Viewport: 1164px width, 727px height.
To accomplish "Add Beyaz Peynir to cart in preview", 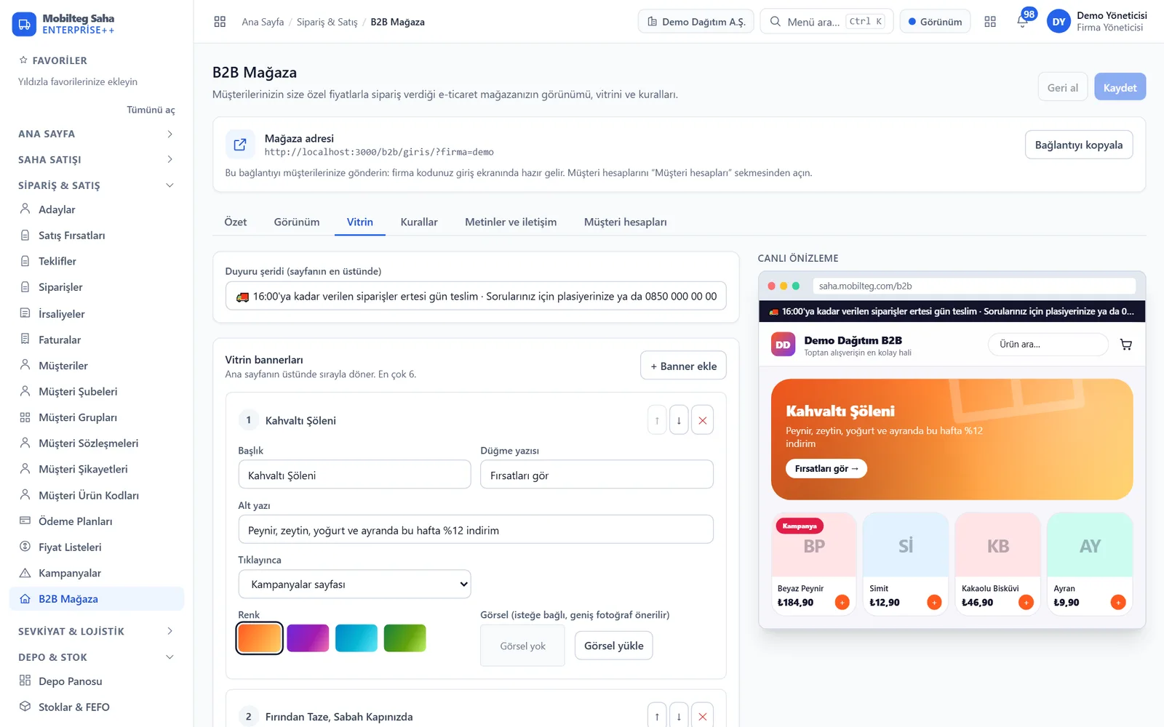I will tap(842, 602).
